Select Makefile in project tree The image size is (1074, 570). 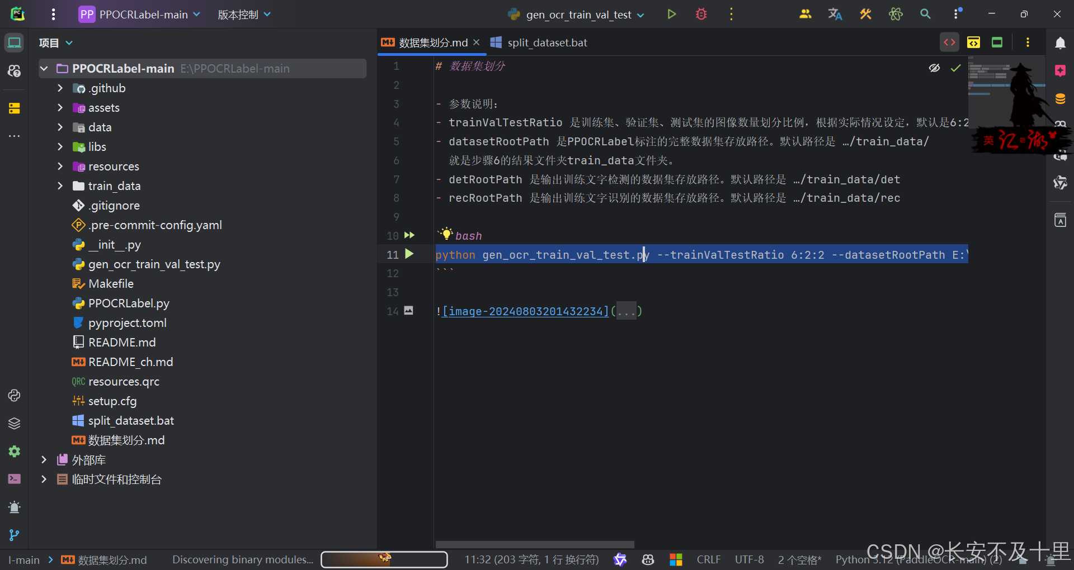(x=111, y=284)
